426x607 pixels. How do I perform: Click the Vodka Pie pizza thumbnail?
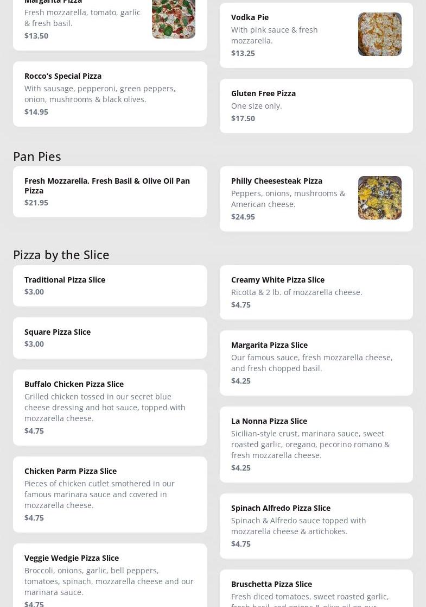click(x=379, y=34)
